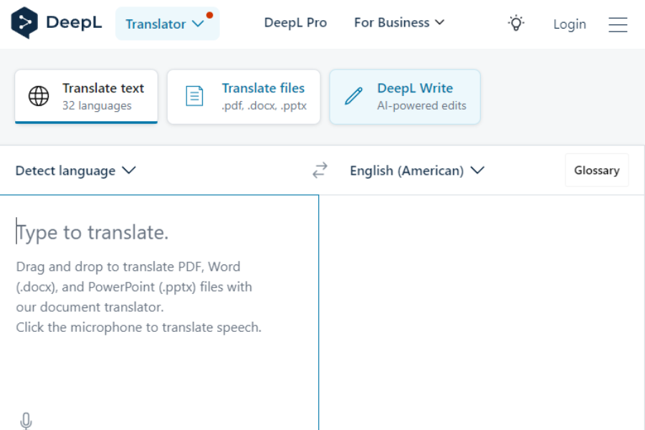645x430 pixels.
Task: Open the Detect language dropdown
Action: coord(75,171)
